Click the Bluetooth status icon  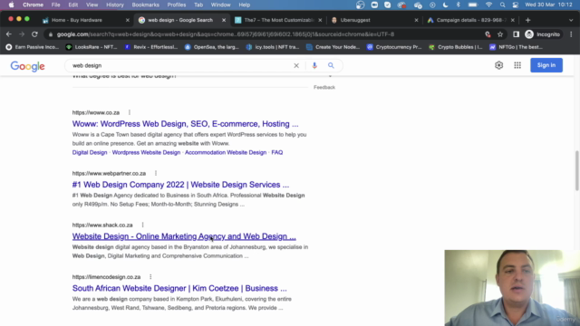click(459, 5)
